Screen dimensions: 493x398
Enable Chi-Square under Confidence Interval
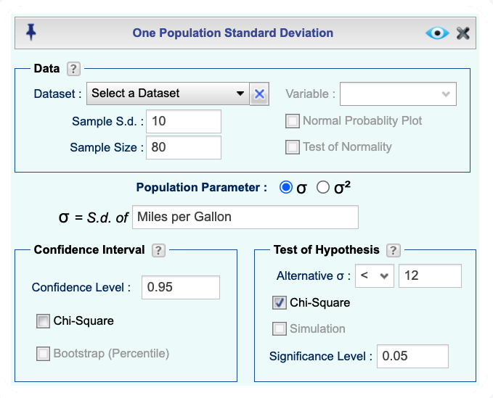pos(43,321)
